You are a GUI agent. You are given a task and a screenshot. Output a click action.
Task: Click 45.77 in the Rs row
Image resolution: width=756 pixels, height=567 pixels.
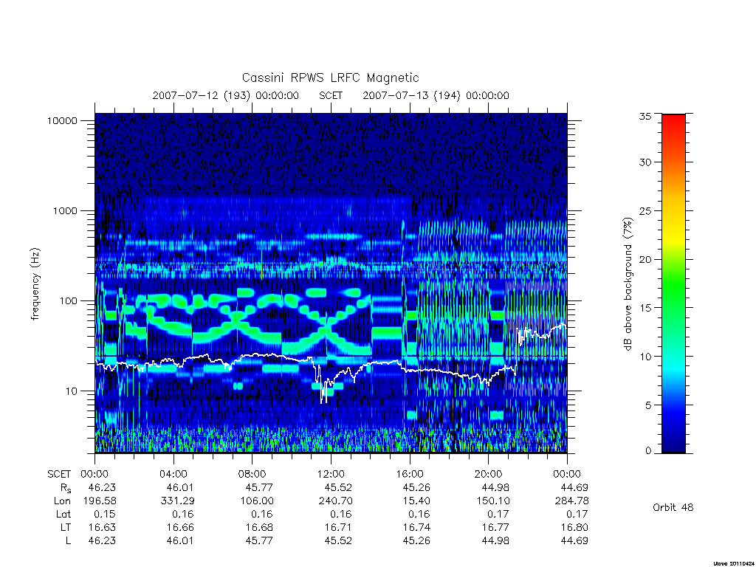pyautogui.click(x=259, y=487)
